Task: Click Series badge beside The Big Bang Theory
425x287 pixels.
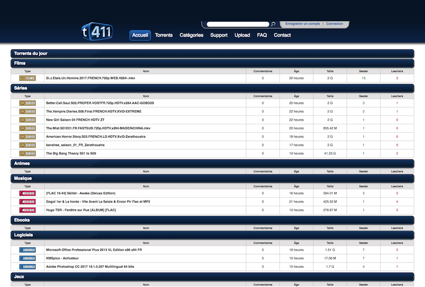Action: [x=27, y=154]
